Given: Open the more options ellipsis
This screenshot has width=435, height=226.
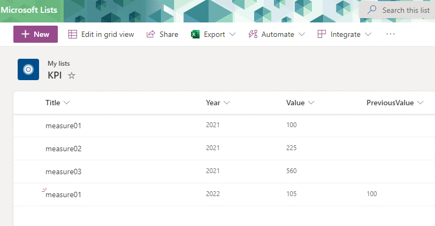Looking at the screenshot, I should (390, 34).
